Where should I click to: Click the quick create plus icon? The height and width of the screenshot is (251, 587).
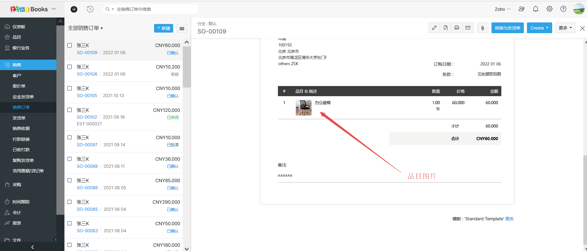[74, 9]
